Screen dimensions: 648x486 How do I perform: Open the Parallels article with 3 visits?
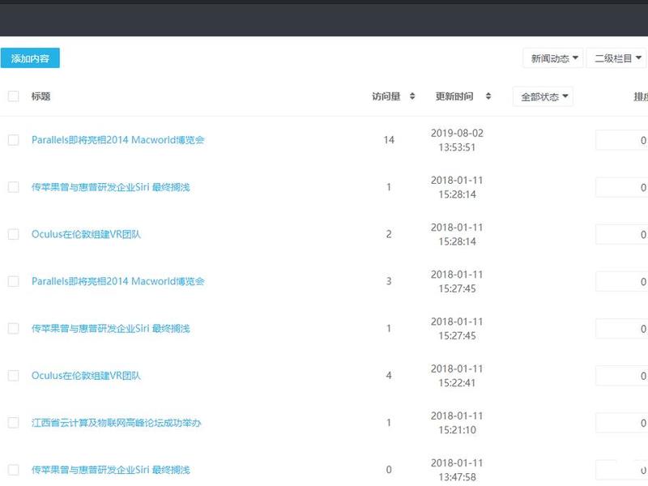point(117,281)
